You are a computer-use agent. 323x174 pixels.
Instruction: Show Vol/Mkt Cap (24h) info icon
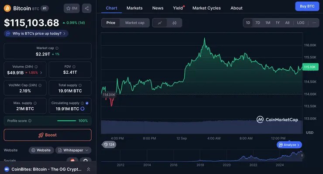pos(40,85)
